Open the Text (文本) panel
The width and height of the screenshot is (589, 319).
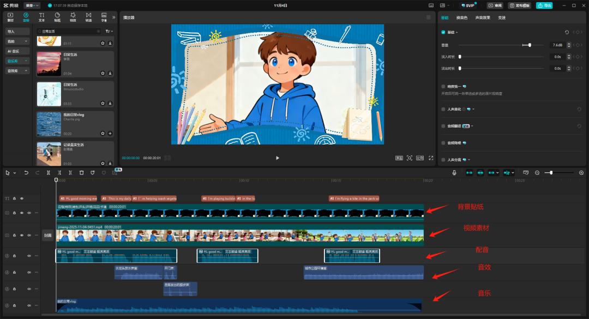(41, 17)
